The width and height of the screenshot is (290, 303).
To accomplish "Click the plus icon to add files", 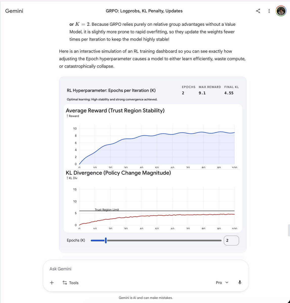I will pos(52,283).
